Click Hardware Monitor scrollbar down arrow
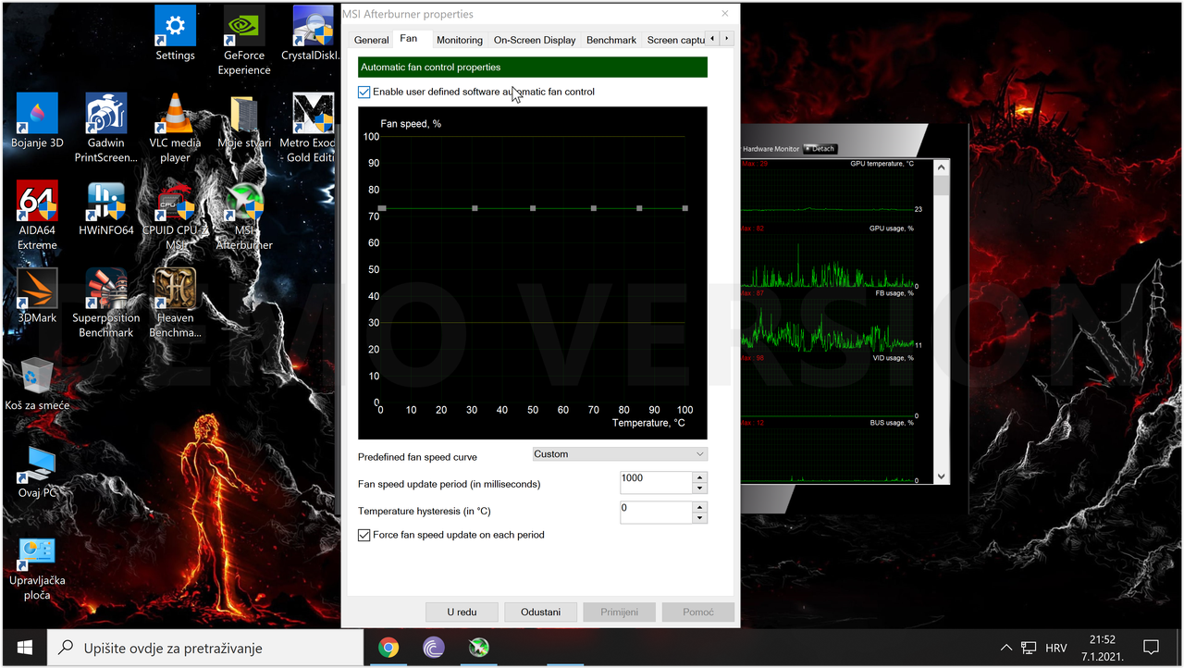 [x=942, y=476]
